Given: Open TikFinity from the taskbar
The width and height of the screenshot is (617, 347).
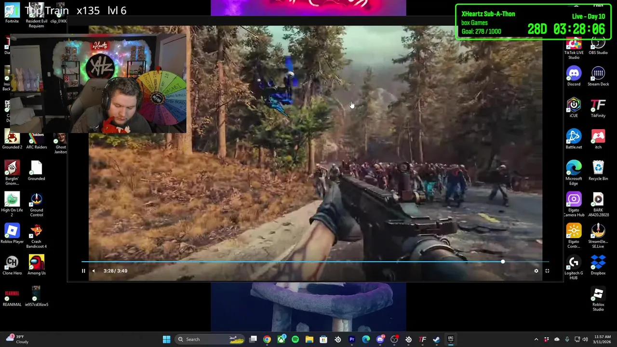Looking at the screenshot, I should click(x=422, y=339).
